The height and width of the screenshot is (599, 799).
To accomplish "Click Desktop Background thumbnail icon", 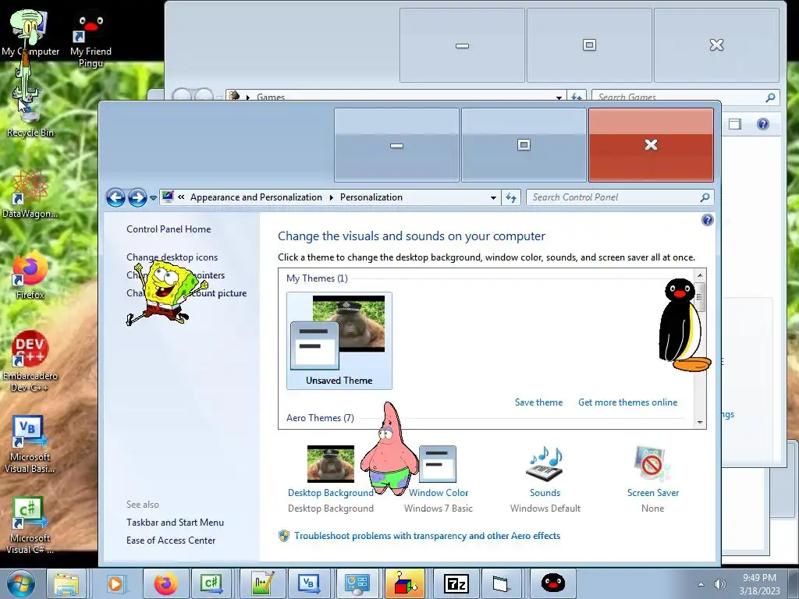I will pos(331,463).
